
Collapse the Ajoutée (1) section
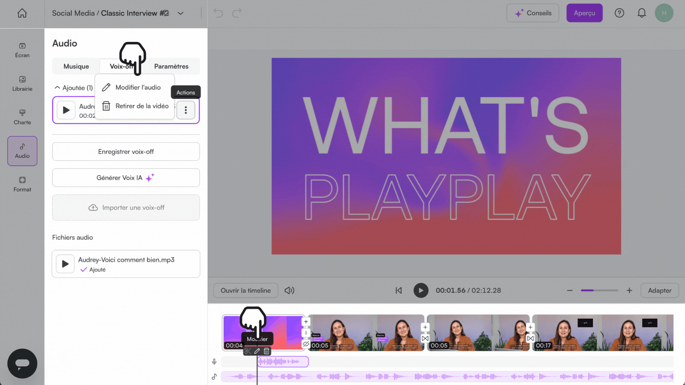pos(57,87)
